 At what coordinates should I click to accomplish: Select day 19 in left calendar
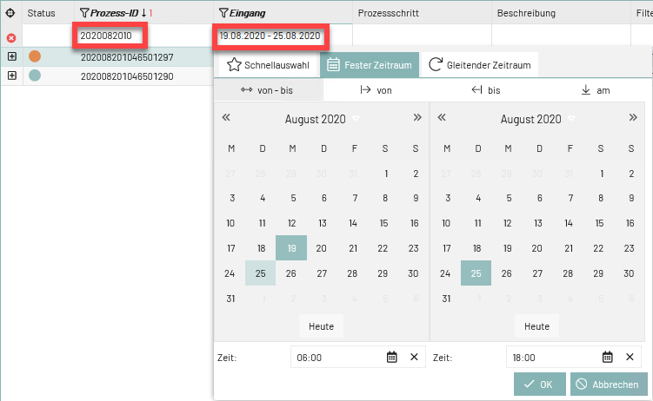tap(291, 248)
